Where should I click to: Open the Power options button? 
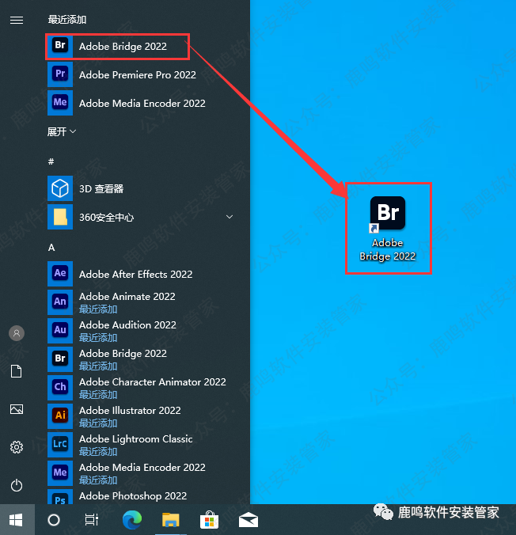point(17,485)
